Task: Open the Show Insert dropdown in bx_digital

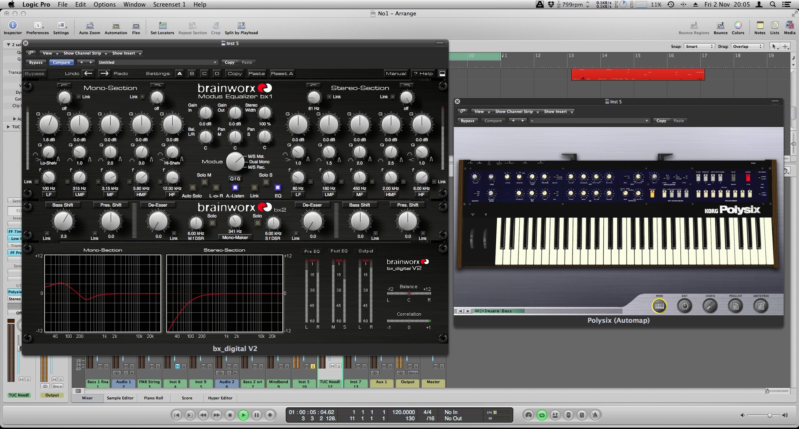Action: click(127, 53)
